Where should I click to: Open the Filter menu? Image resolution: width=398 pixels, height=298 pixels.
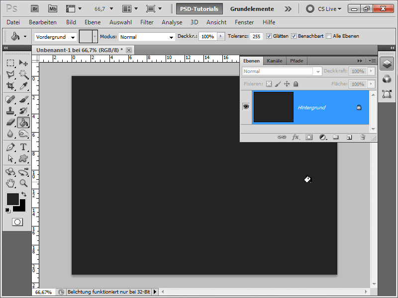(x=147, y=22)
